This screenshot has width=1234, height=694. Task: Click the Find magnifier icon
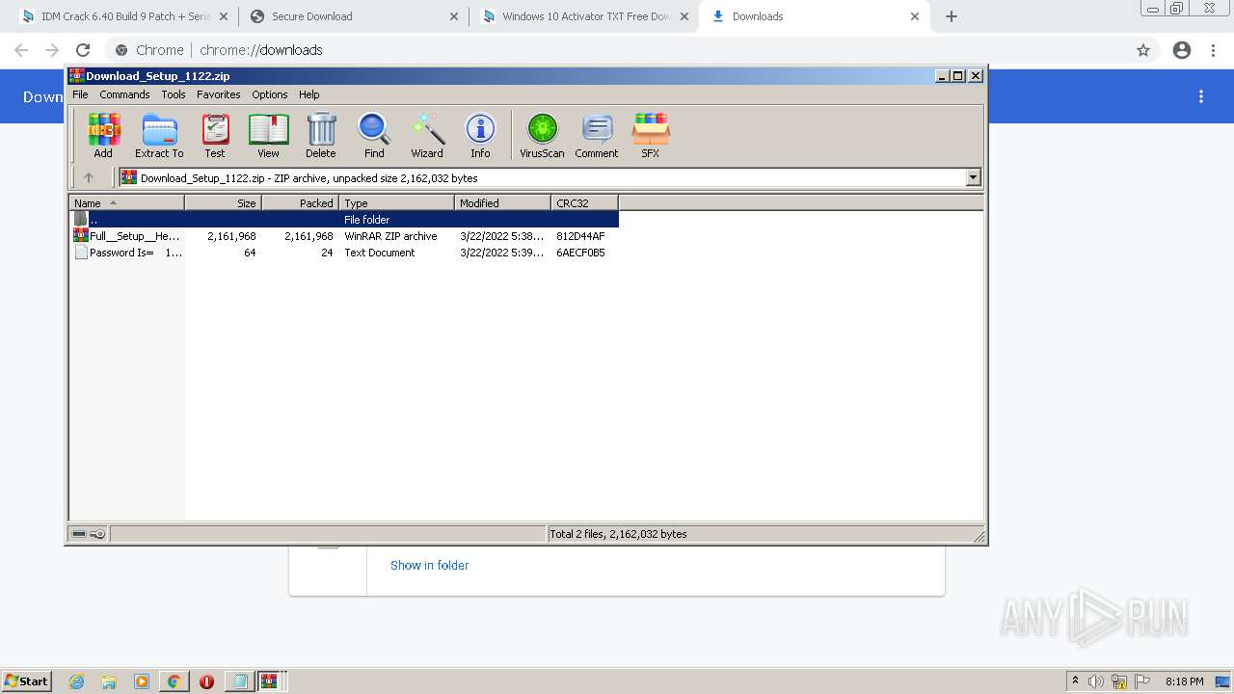[x=374, y=135]
